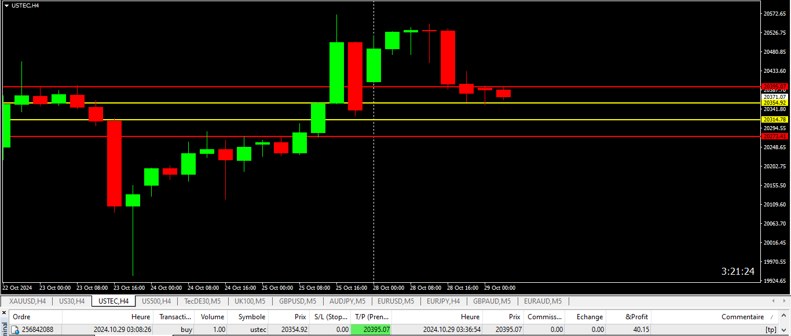This screenshot has height=336, width=791.
Task: Select the USTEC,H4 chart tab
Action: pos(113,301)
